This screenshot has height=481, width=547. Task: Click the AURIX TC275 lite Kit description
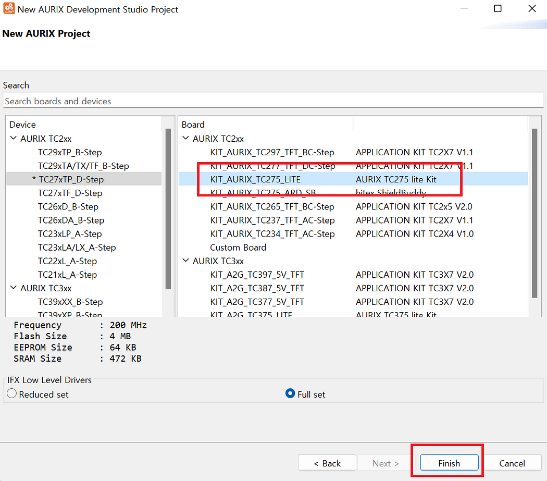click(396, 179)
